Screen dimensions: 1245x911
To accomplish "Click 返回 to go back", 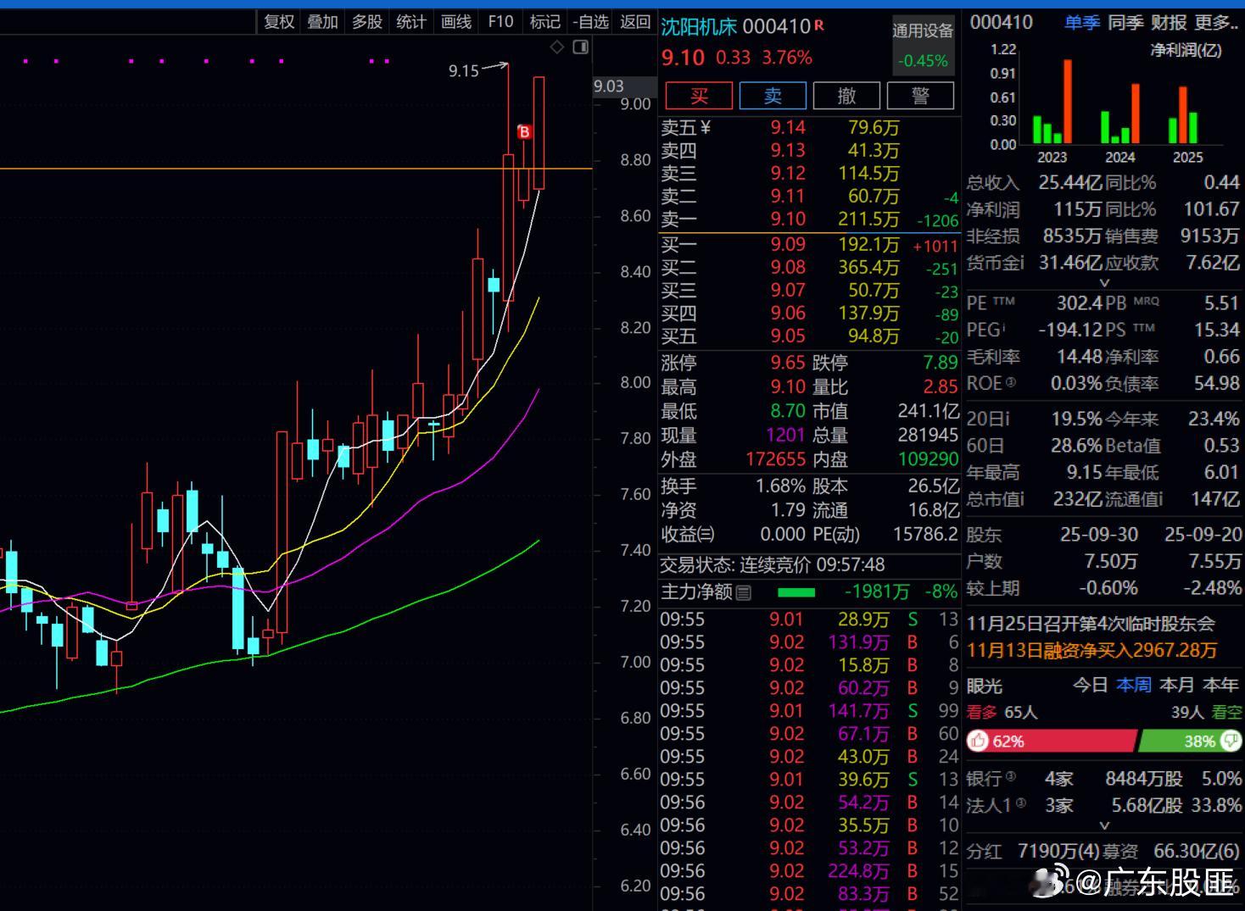I will click(x=635, y=22).
